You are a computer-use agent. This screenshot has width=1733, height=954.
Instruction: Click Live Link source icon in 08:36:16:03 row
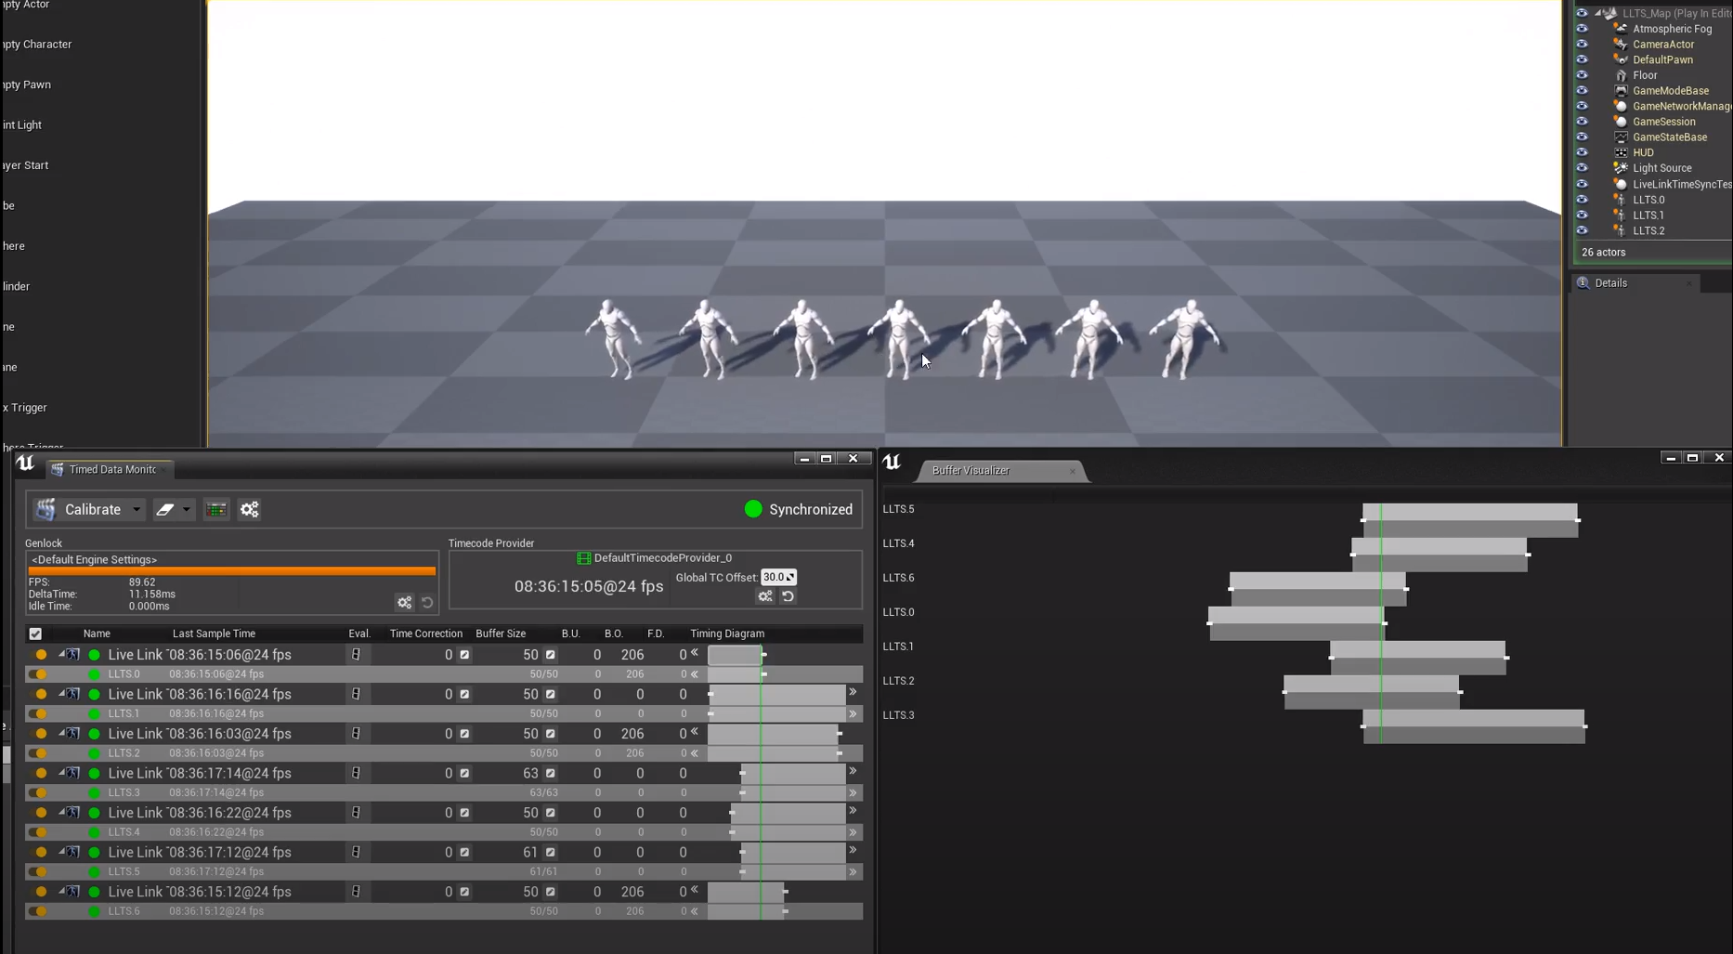tap(72, 734)
